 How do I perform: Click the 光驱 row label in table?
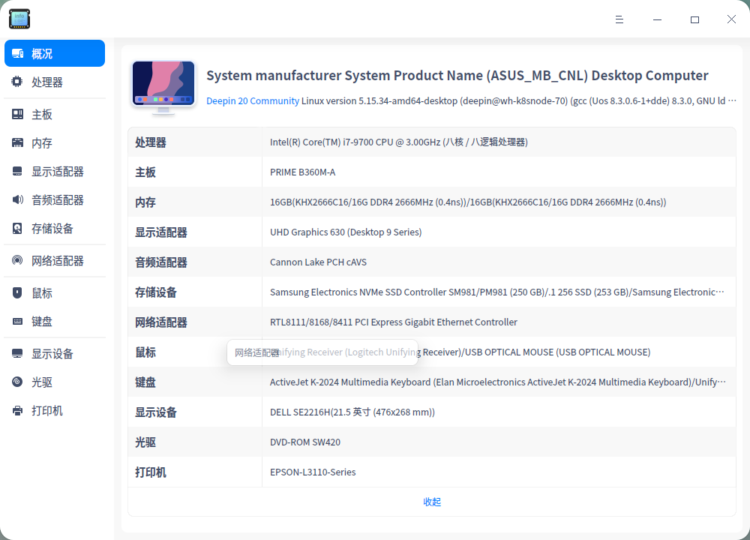(x=145, y=442)
